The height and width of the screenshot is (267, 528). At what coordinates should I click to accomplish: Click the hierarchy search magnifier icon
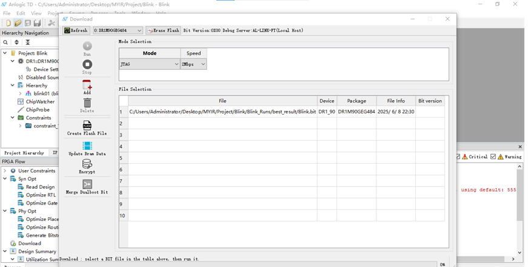tap(5, 42)
